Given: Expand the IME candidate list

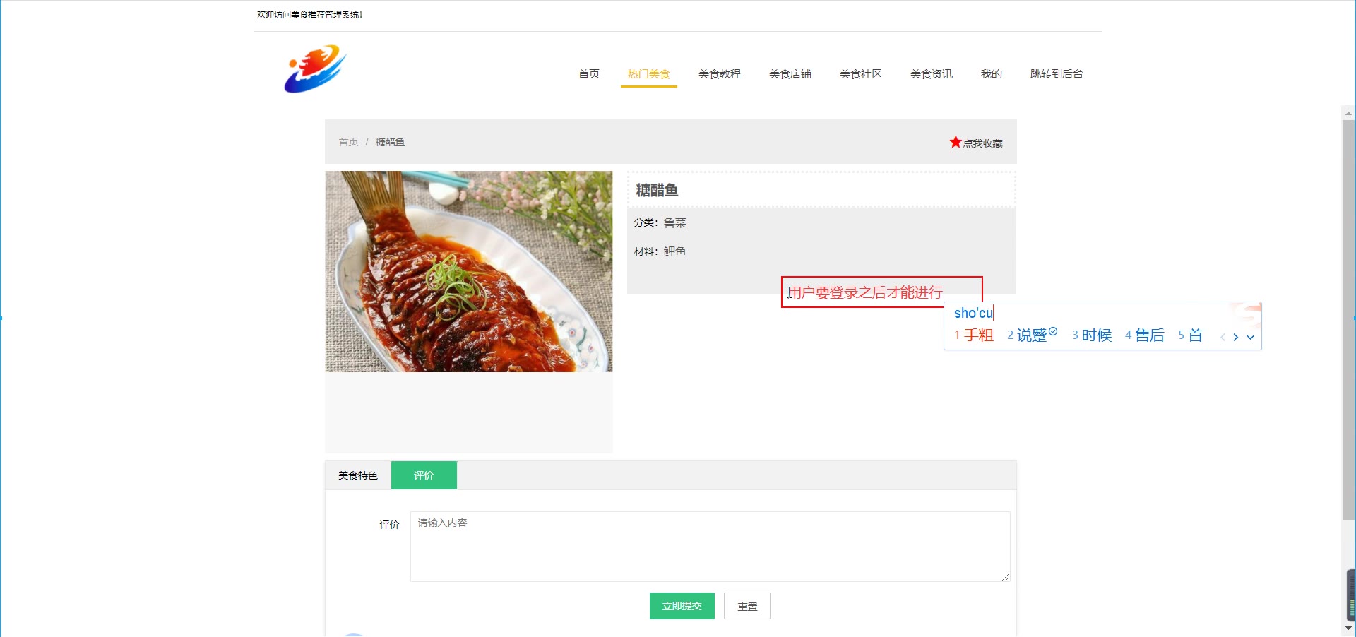Looking at the screenshot, I should click(1250, 337).
